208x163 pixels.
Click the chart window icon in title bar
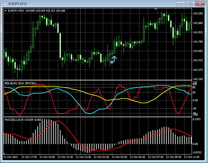pos(5,3)
